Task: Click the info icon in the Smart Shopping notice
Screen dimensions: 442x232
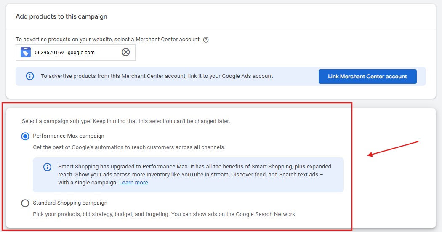Action: point(47,167)
